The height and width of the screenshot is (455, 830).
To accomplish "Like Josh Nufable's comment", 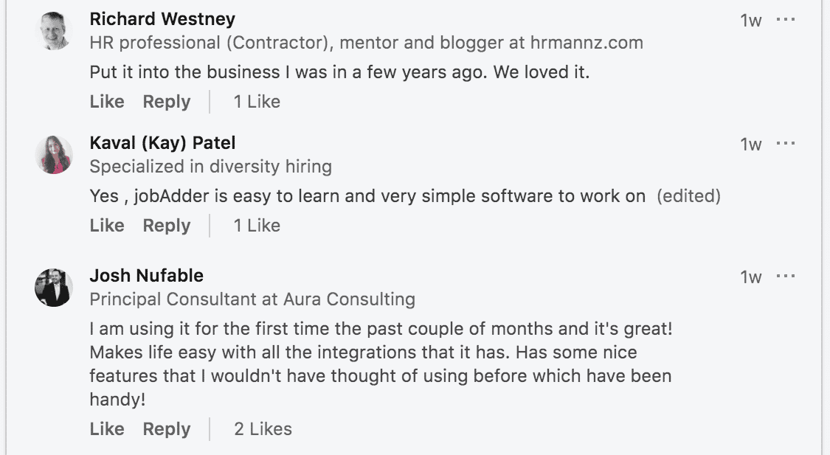I will pos(107,429).
